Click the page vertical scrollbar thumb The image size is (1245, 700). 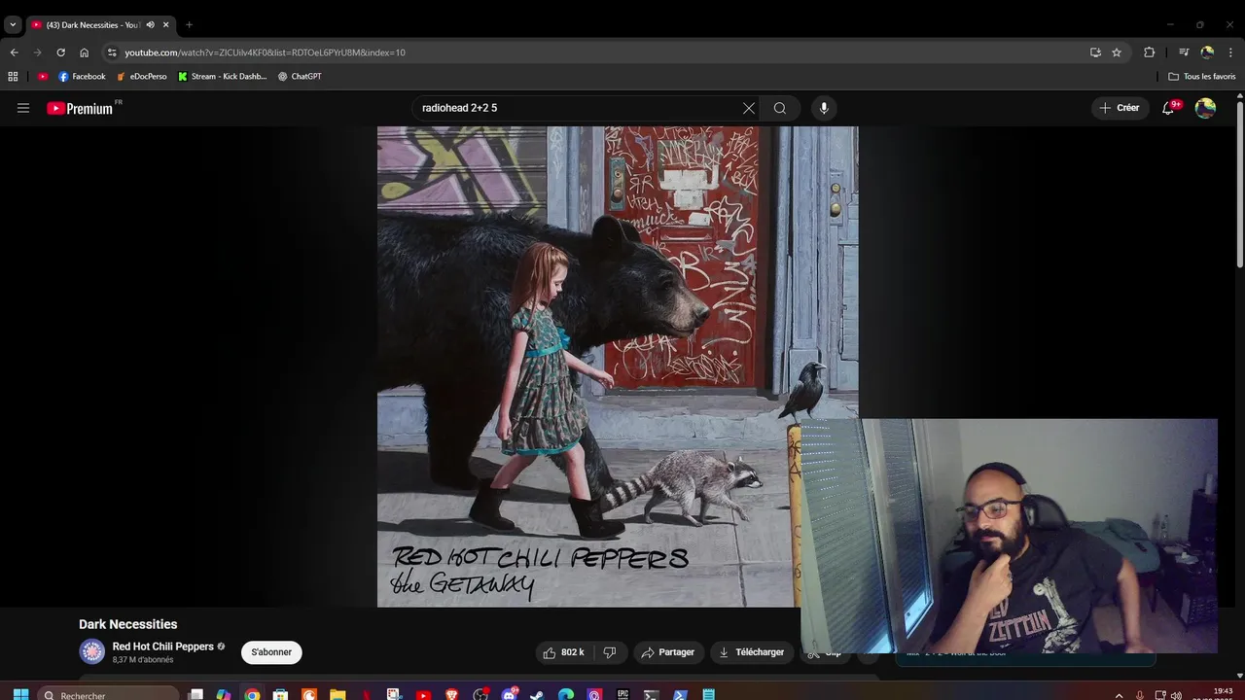(1239, 185)
